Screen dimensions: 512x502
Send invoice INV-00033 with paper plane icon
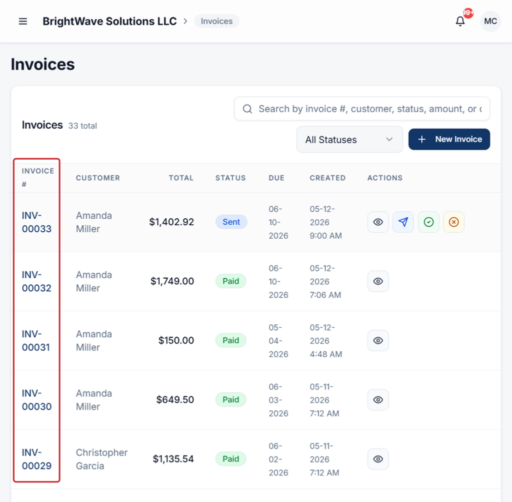click(x=403, y=222)
